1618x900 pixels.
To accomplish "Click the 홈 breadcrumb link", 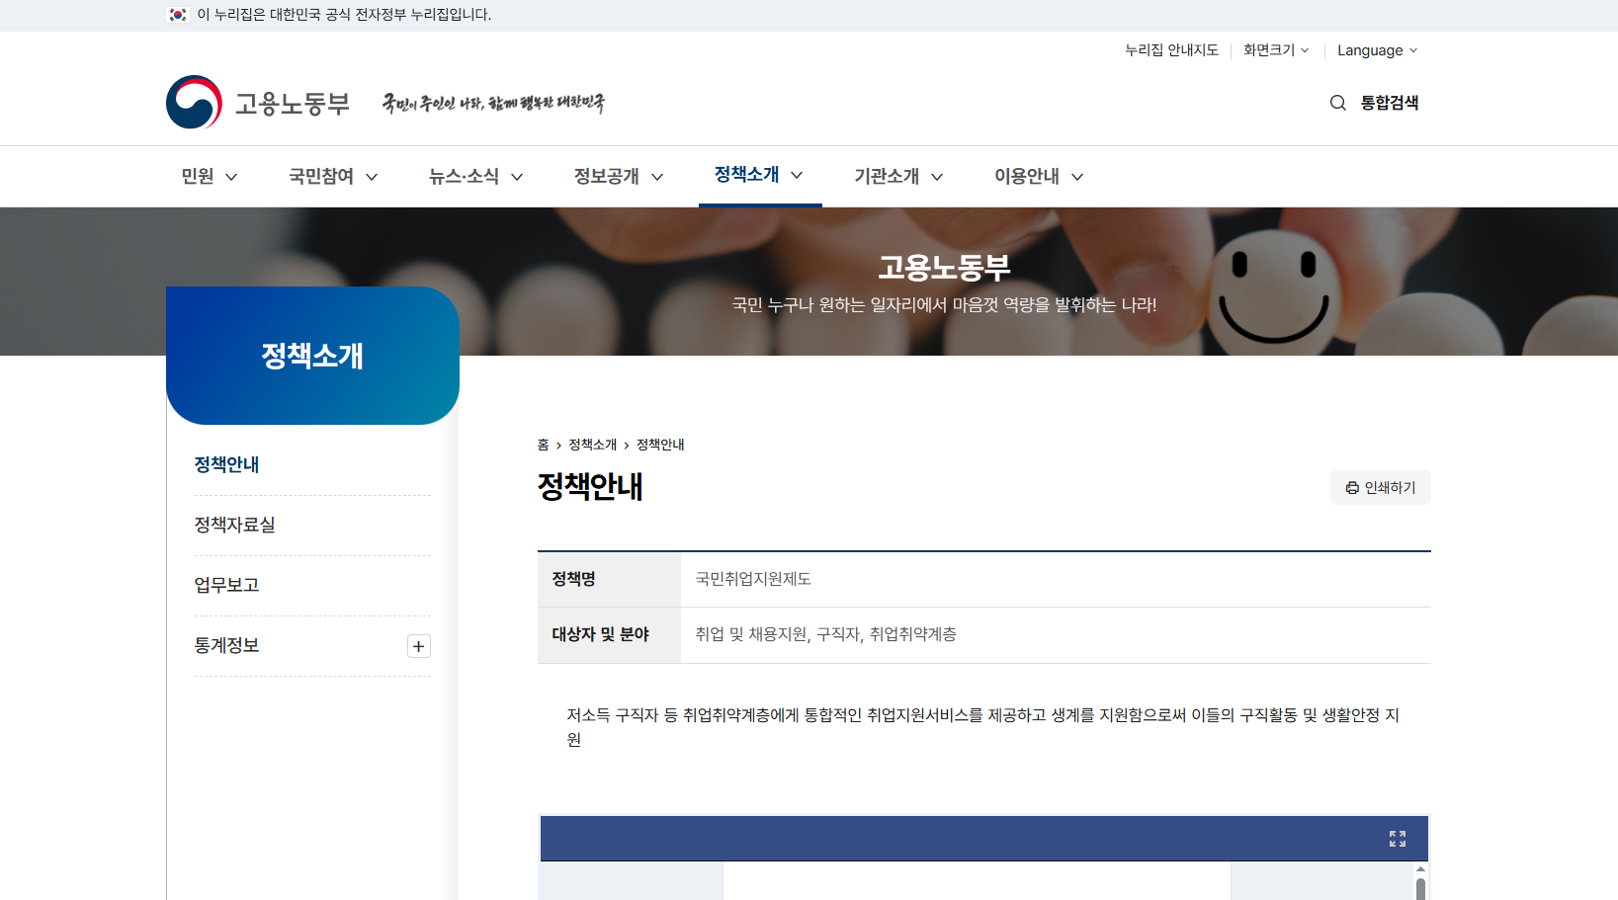I will tap(543, 445).
